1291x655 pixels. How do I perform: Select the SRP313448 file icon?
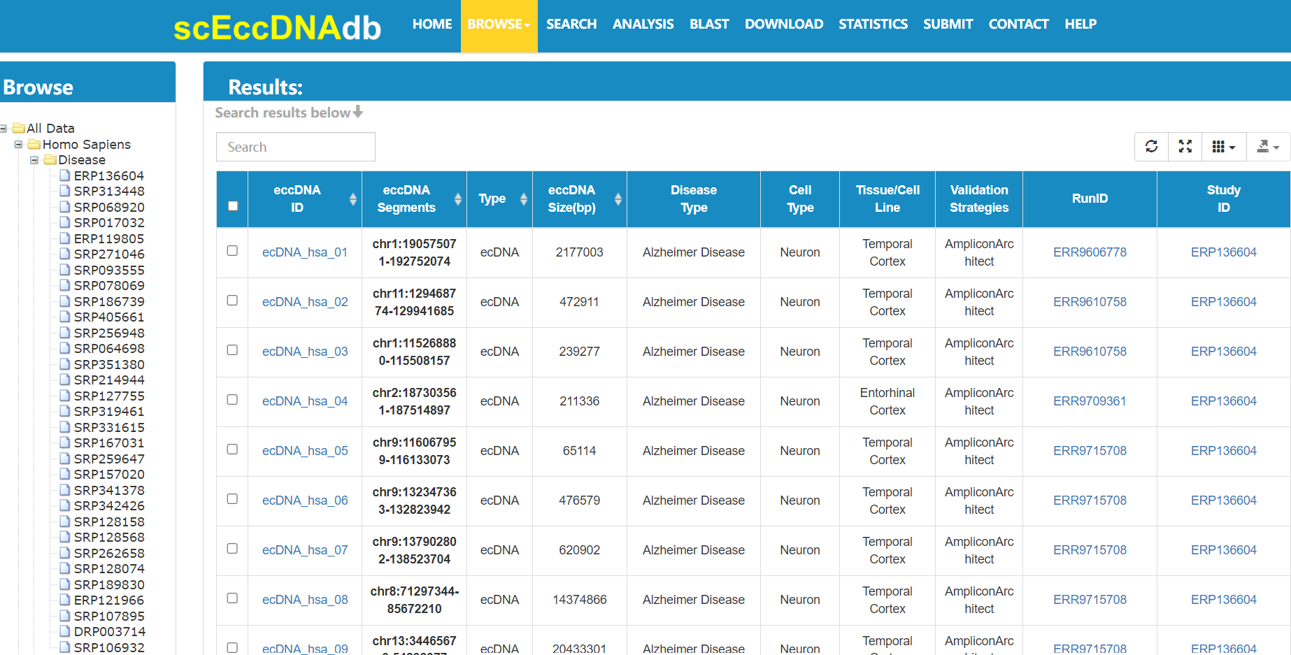(x=65, y=191)
